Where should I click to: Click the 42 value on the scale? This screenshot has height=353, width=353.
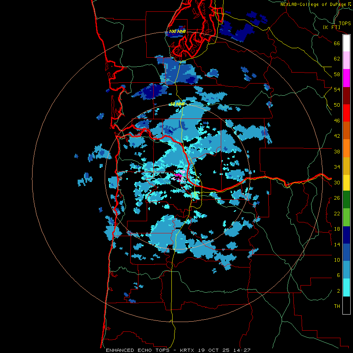tap(337, 136)
